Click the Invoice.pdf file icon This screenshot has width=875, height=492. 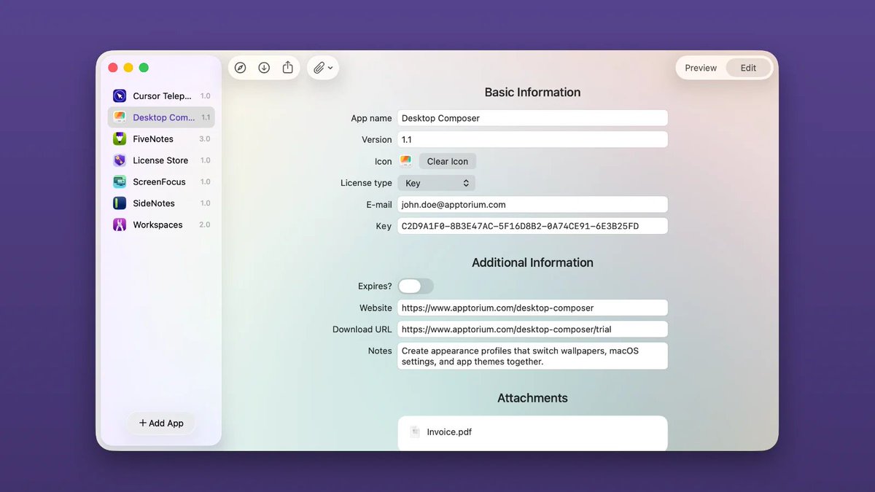coord(415,432)
